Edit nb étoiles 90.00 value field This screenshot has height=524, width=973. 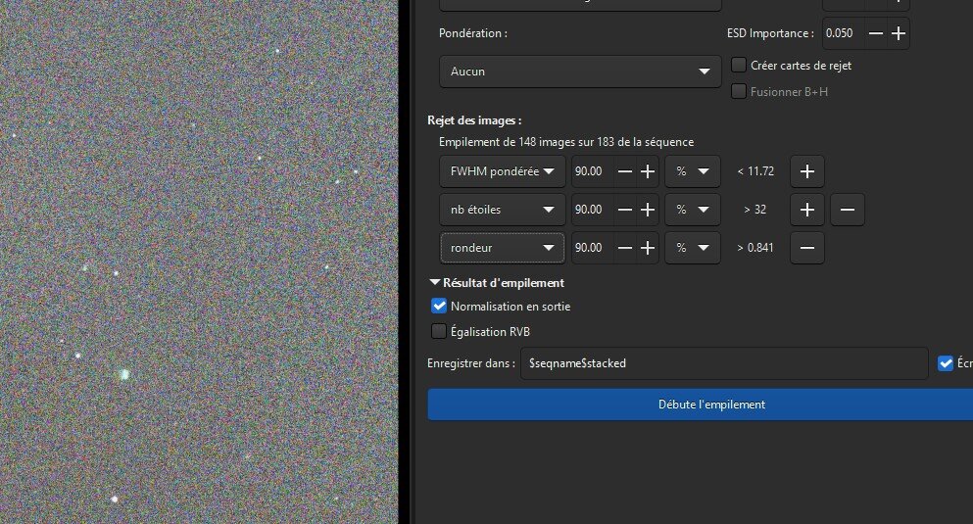tap(593, 210)
